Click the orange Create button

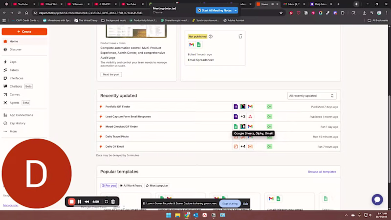click(24, 32)
